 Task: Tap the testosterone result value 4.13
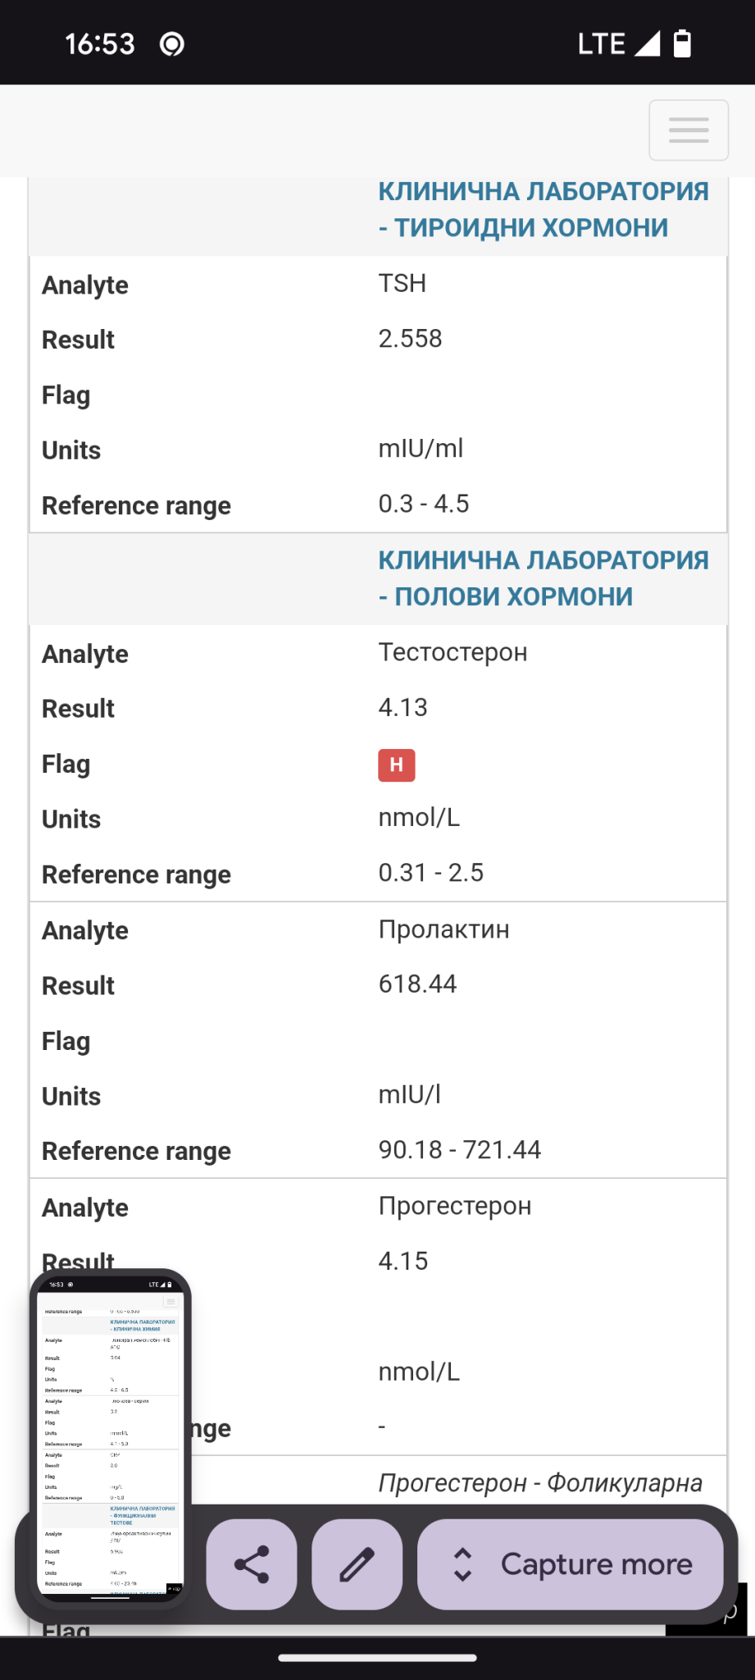pos(403,708)
